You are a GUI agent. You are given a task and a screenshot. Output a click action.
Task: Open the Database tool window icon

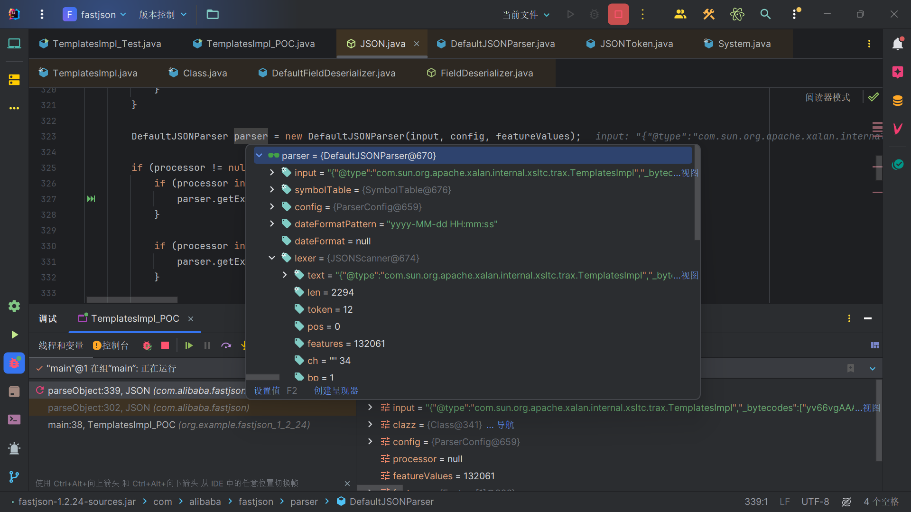point(897,101)
